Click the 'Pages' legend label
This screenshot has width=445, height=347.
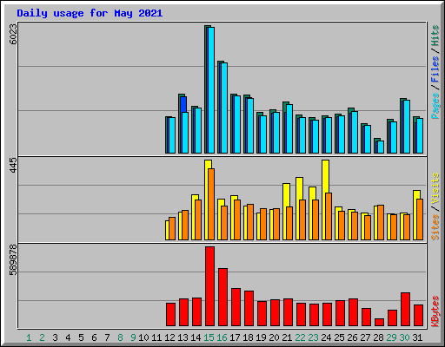[435, 106]
